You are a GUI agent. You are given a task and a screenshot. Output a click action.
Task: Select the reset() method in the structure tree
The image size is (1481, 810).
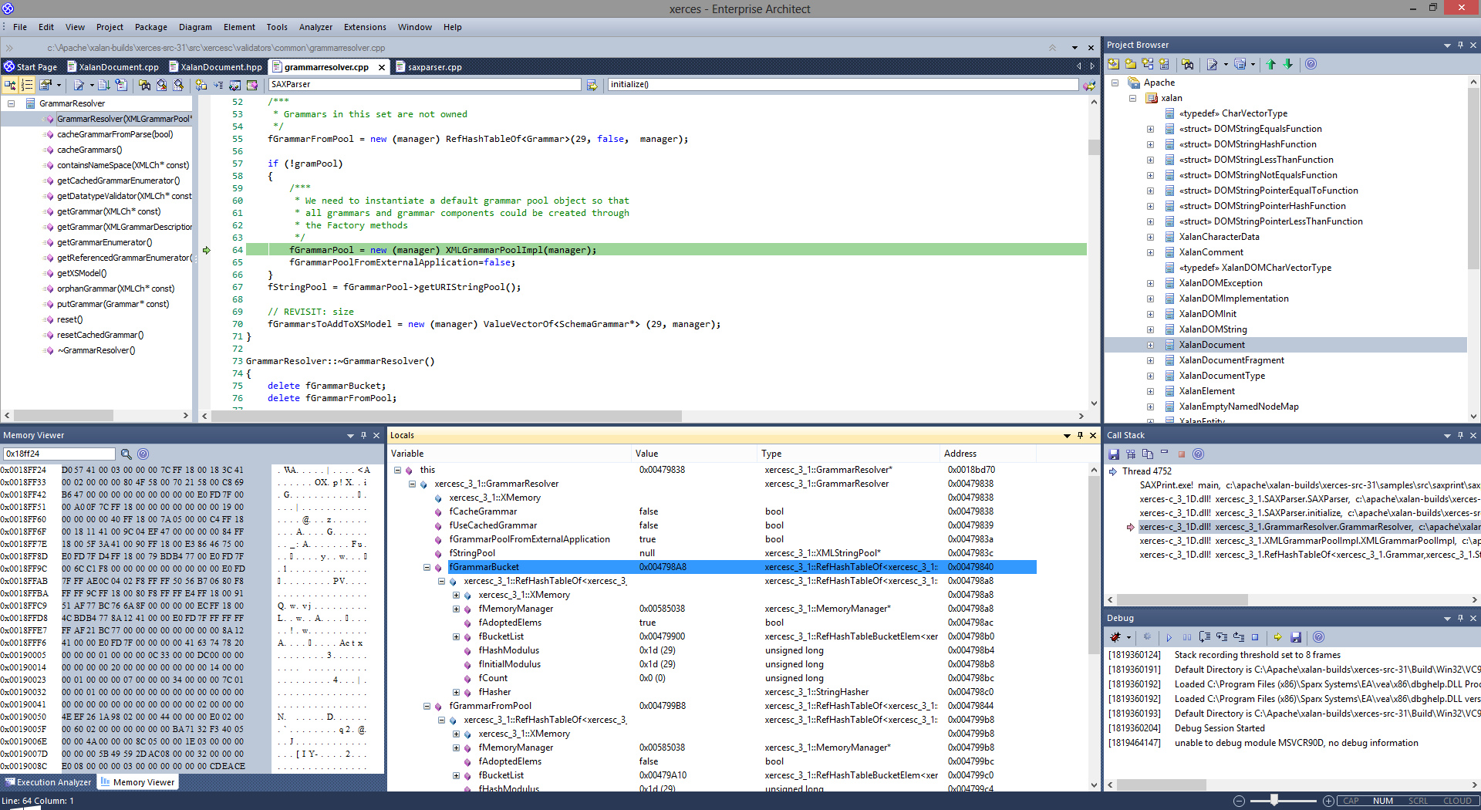pos(69,319)
